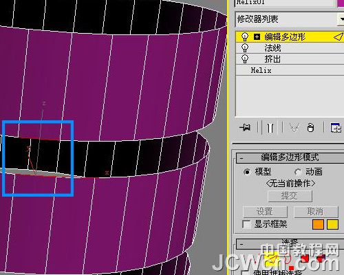This screenshot has width=344, height=275.
Task: Click the <无当前操作> status label
Action: (x=290, y=184)
